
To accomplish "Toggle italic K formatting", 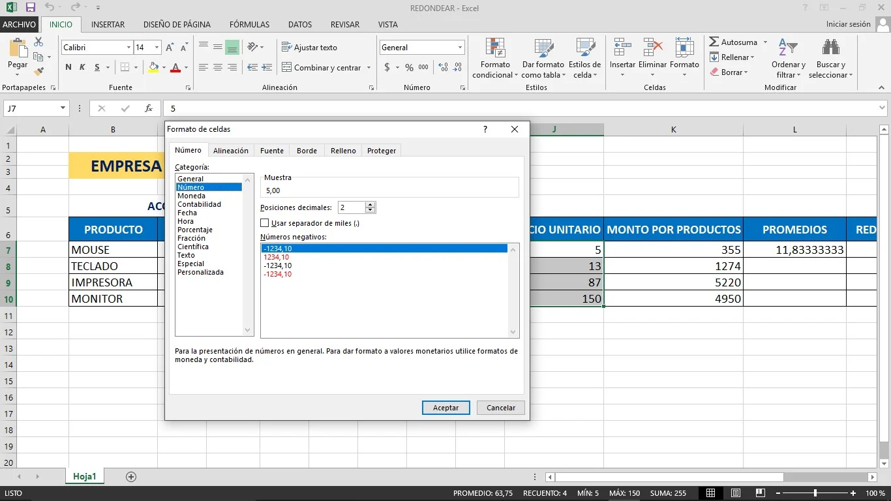I will pyautogui.click(x=82, y=67).
